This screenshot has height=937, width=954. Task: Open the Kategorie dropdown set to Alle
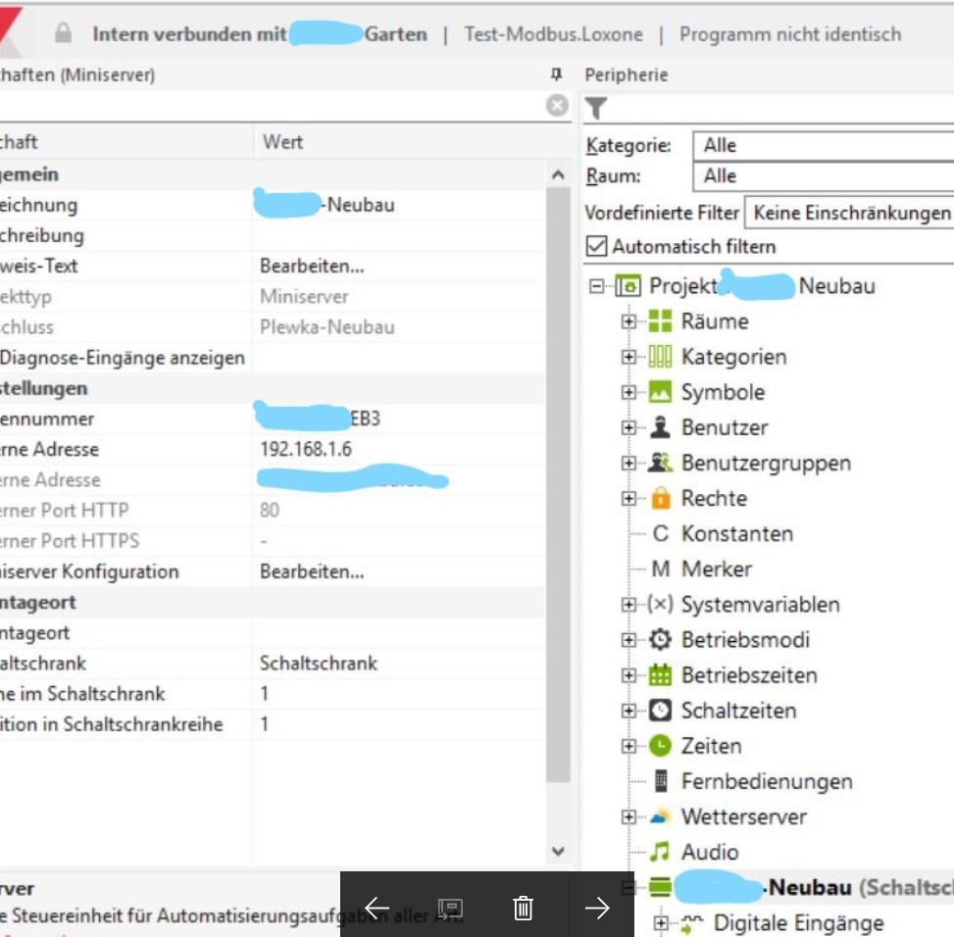click(824, 145)
